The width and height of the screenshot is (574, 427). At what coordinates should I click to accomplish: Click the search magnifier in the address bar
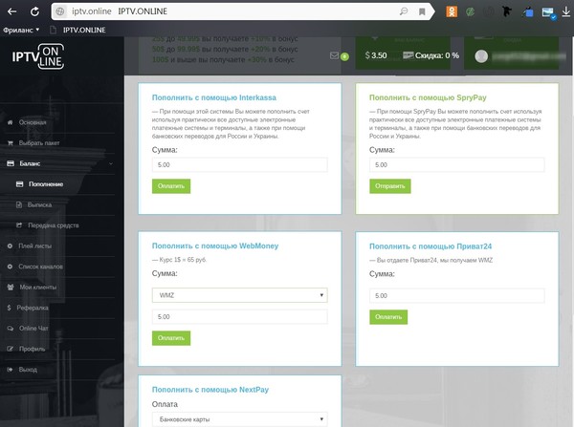pyautogui.click(x=404, y=11)
